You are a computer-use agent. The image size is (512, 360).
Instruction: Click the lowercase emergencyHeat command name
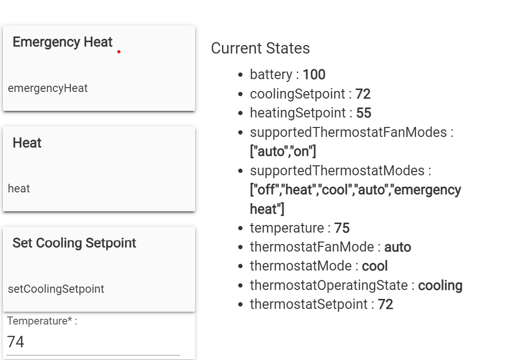pos(48,88)
